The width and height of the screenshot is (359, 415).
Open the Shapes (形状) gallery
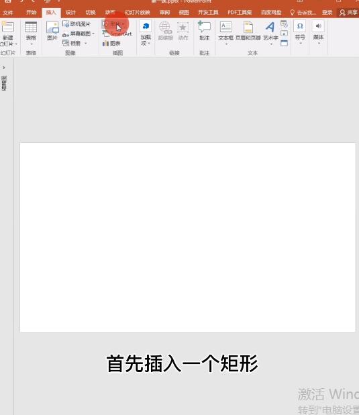[113, 24]
